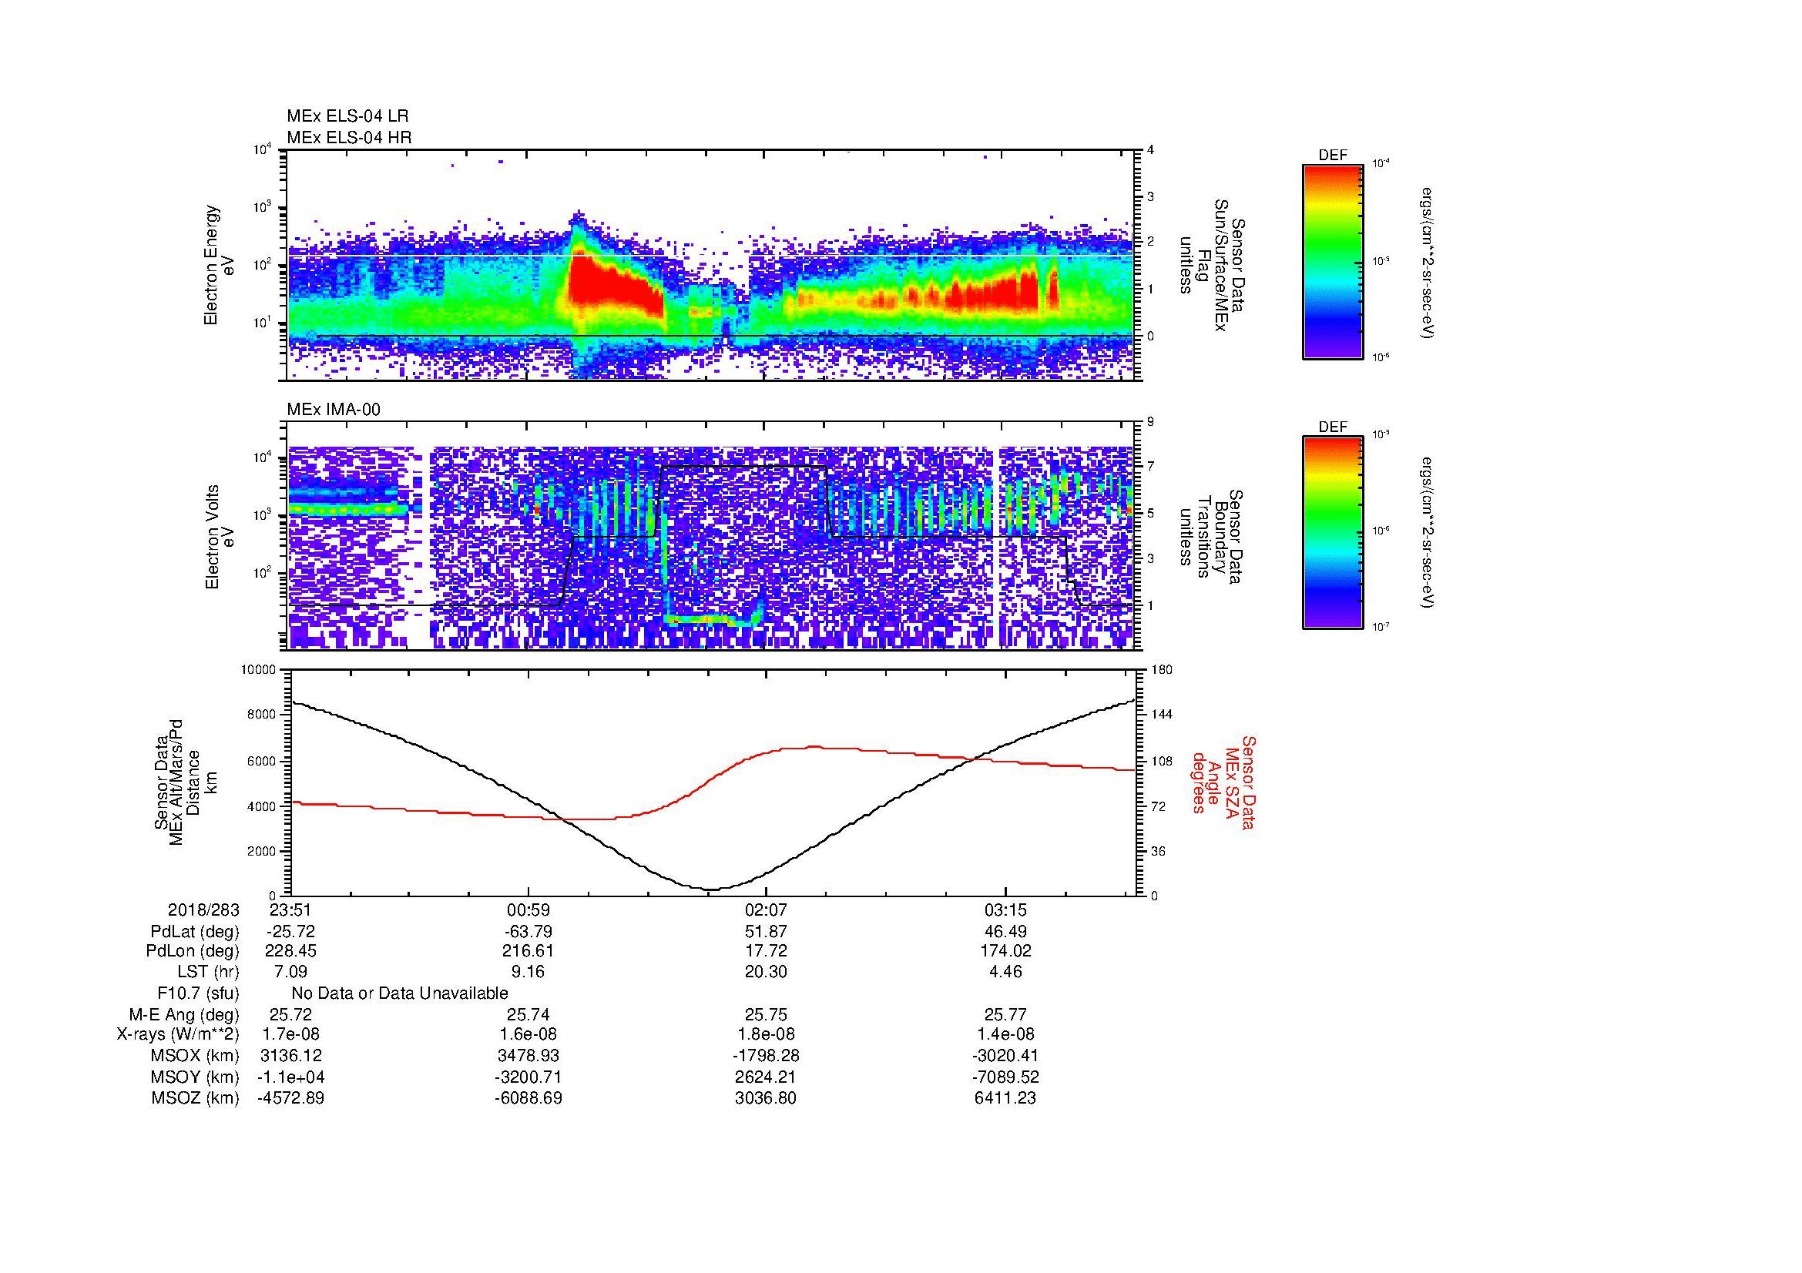Select the top DEF color bar
The height and width of the screenshot is (1273, 1802).
coord(1333,261)
